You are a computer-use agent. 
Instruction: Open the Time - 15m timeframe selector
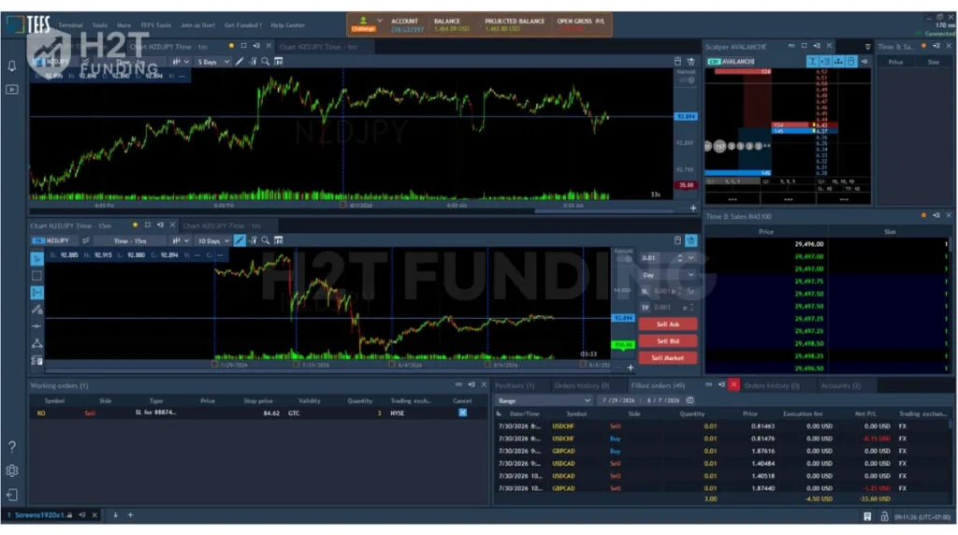(x=130, y=241)
